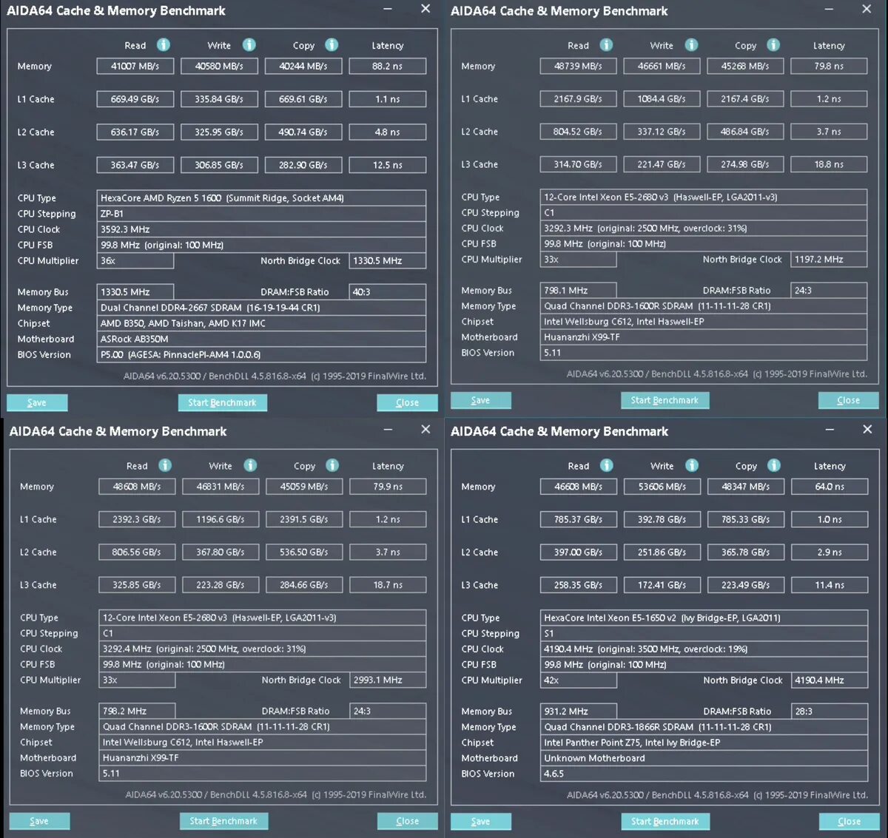Viewport: 888px width, 838px height.
Task: Click CPU multiplier 33x in top-right window
Action: pos(578,260)
